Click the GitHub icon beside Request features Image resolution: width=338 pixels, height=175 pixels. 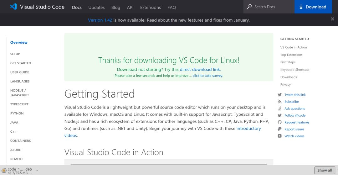[279, 122]
